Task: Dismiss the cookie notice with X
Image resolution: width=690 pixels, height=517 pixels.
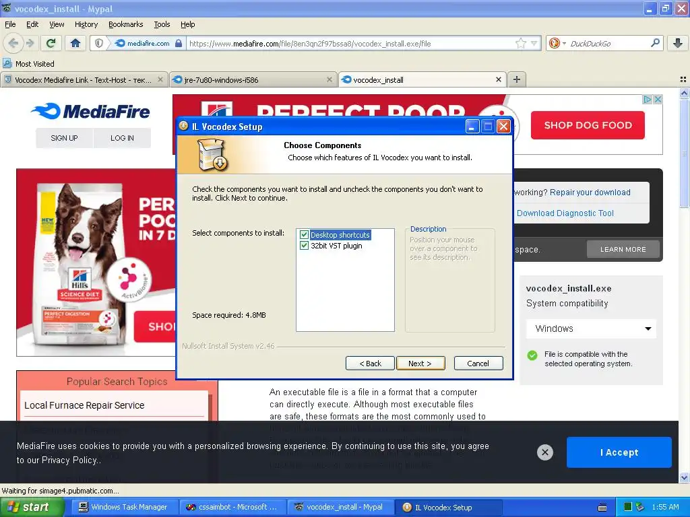Action: click(544, 452)
